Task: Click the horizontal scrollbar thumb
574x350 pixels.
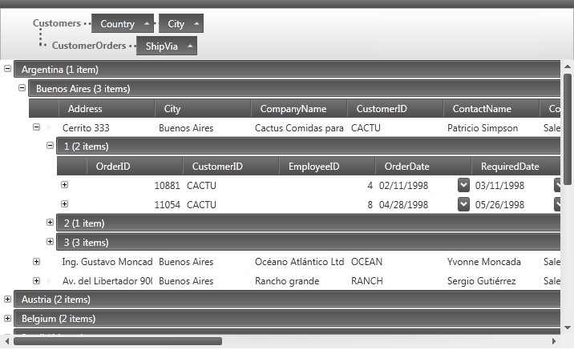Action: [118, 341]
